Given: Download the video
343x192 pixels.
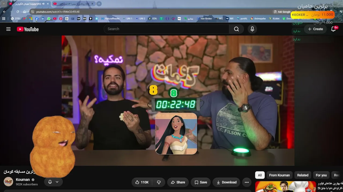Looking at the screenshot, I should [226, 182].
